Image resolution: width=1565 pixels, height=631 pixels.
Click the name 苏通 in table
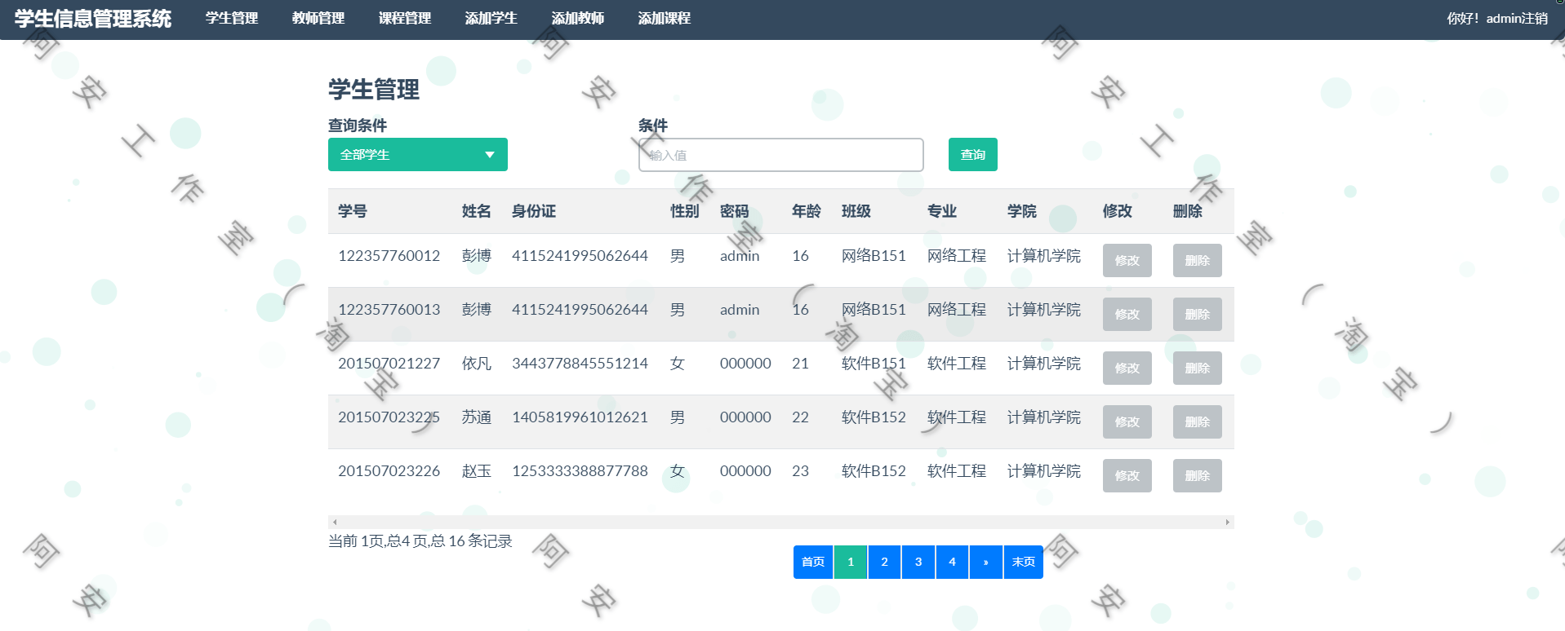coord(477,417)
